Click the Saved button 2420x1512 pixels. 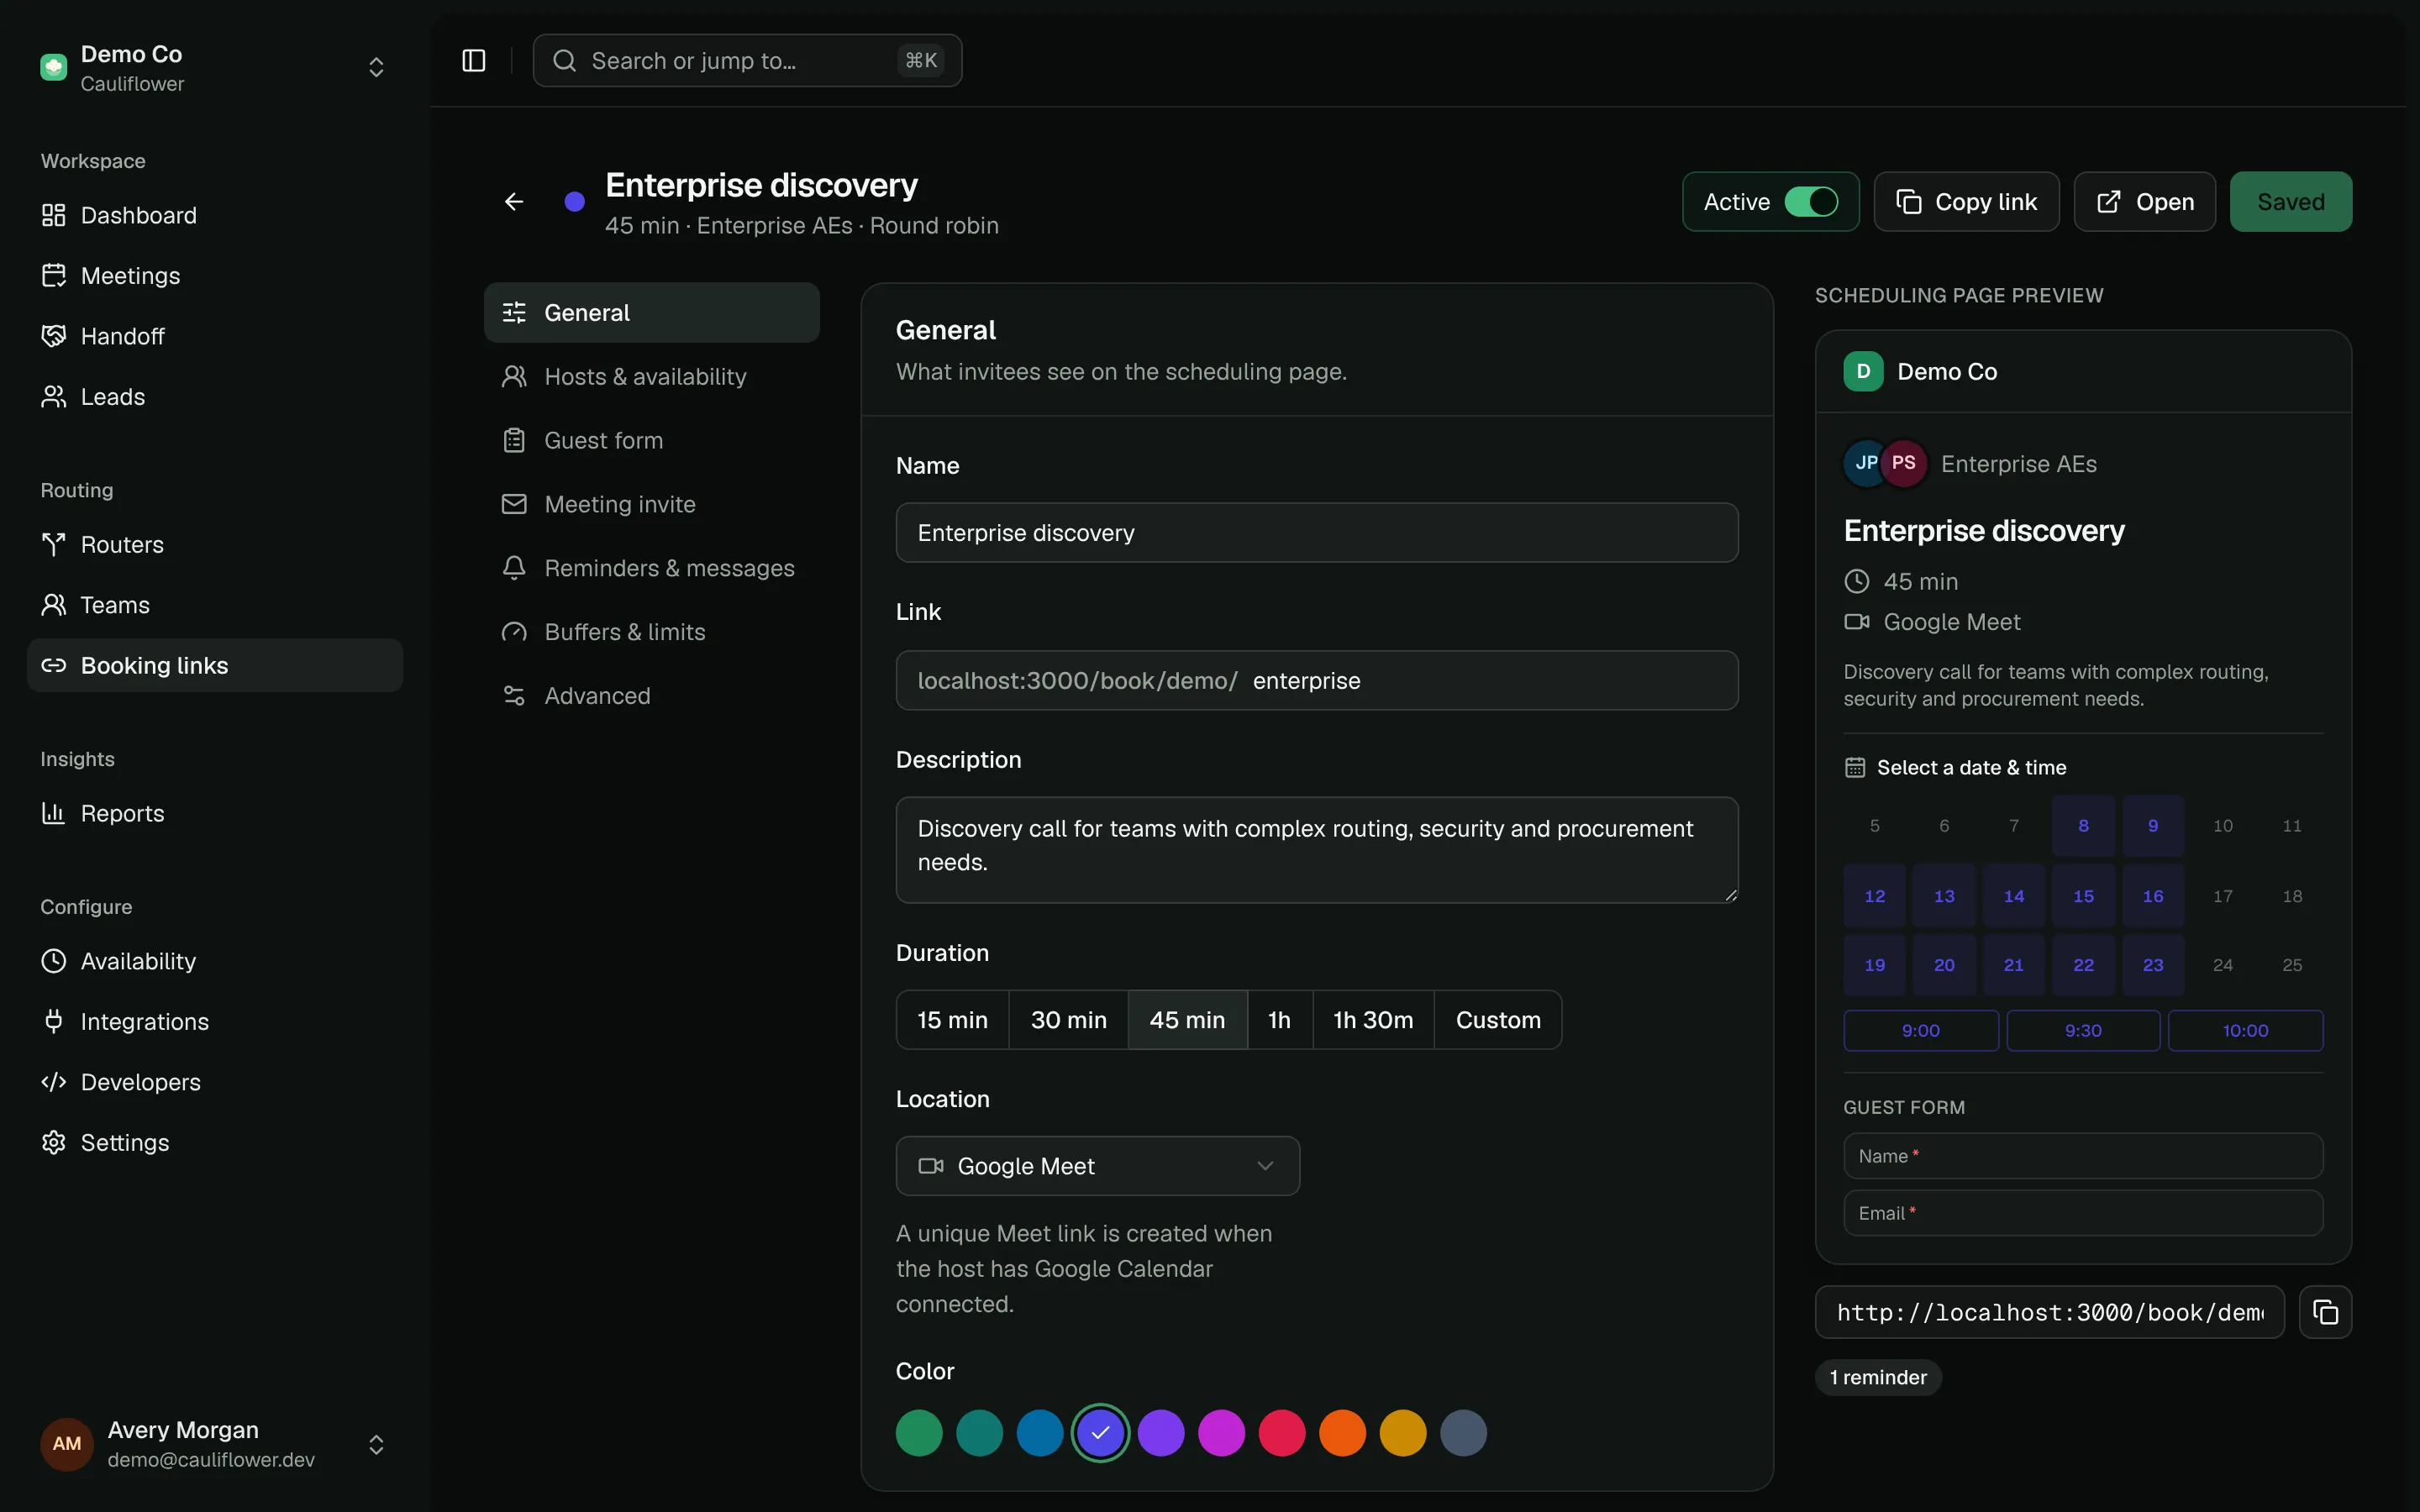[2290, 202]
